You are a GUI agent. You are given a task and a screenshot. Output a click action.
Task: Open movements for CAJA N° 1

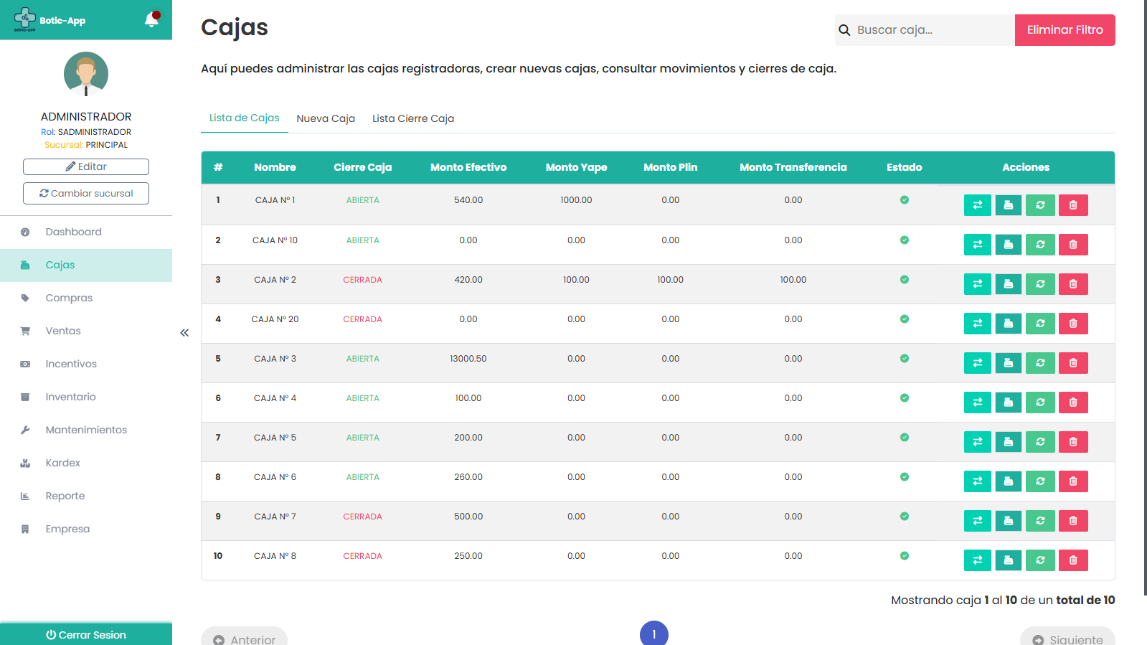point(977,205)
